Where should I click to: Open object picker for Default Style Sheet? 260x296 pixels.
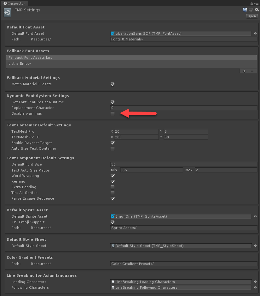[255, 246]
